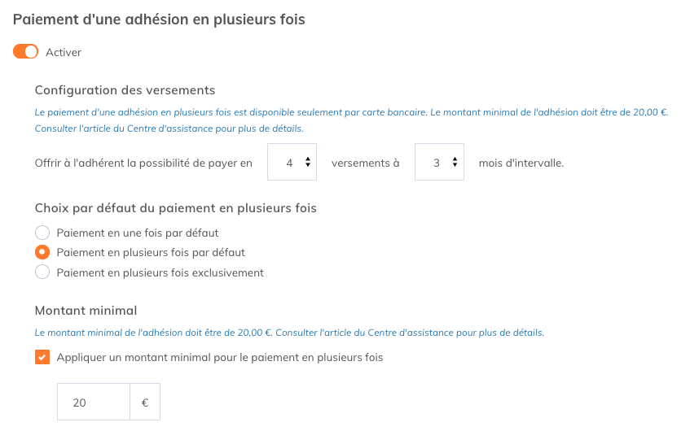Open the number of versements dropdown
690x444 pixels.
tap(291, 163)
